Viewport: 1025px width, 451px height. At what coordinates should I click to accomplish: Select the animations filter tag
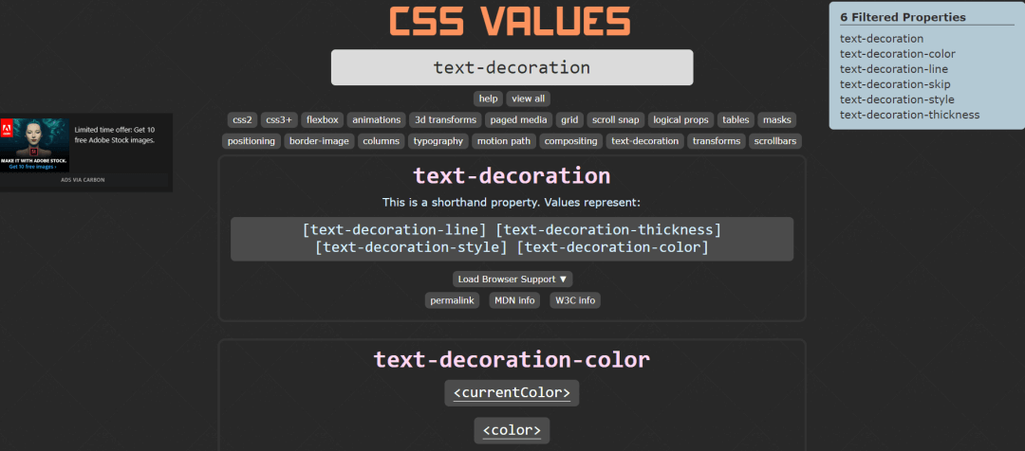pyautogui.click(x=377, y=119)
